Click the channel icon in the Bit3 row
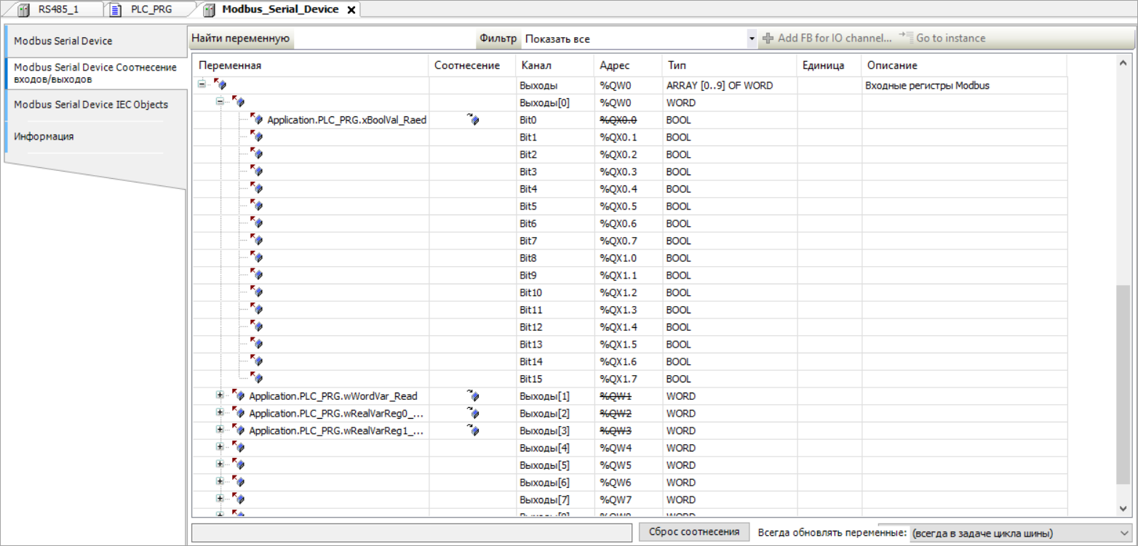 (x=256, y=172)
